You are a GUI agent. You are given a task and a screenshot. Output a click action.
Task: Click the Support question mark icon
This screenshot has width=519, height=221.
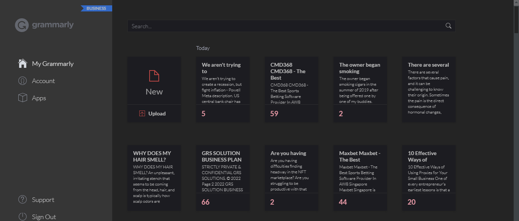(23, 200)
